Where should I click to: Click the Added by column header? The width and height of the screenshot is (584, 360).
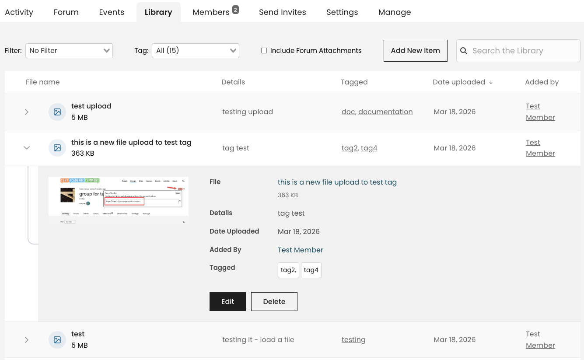pyautogui.click(x=542, y=82)
